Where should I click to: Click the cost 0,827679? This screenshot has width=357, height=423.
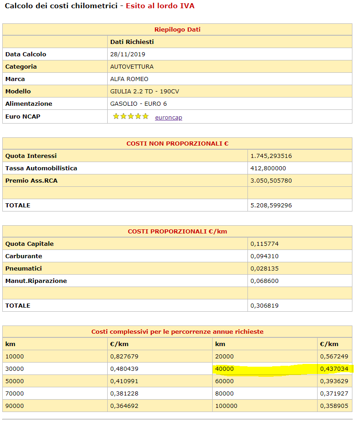(124, 356)
